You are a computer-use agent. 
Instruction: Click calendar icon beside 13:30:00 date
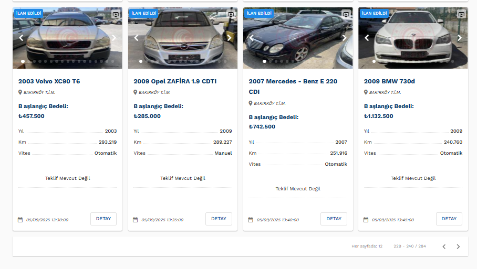20,220
